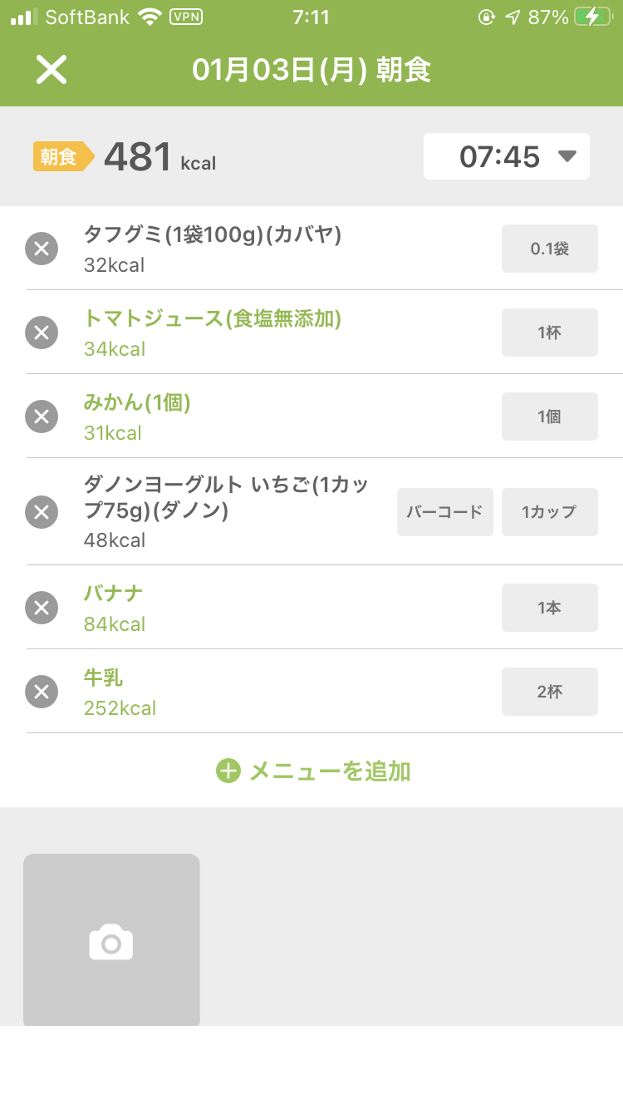Viewport: 623px width, 1109px height.
Task: Delete the ダノンヨーグルト item
Action: (x=42, y=511)
